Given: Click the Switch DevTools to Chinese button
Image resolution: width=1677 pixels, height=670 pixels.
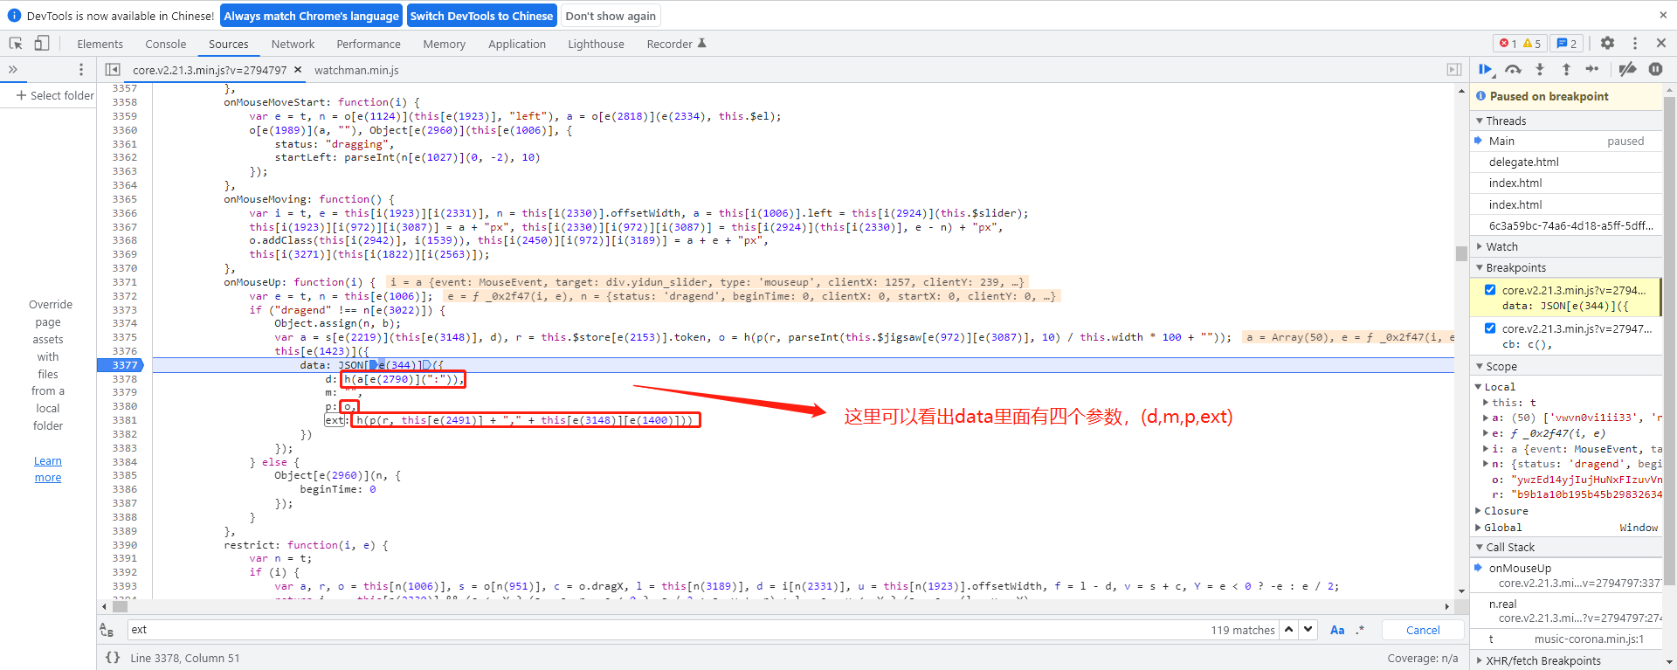Looking at the screenshot, I should pos(481,16).
